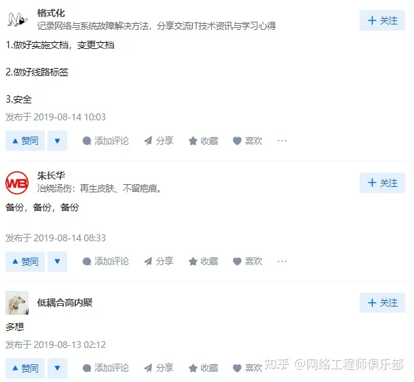Open more options on 格式化's answer

(x=282, y=141)
